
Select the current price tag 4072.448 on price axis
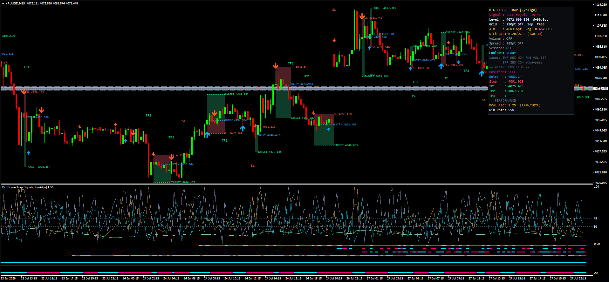coord(600,89)
